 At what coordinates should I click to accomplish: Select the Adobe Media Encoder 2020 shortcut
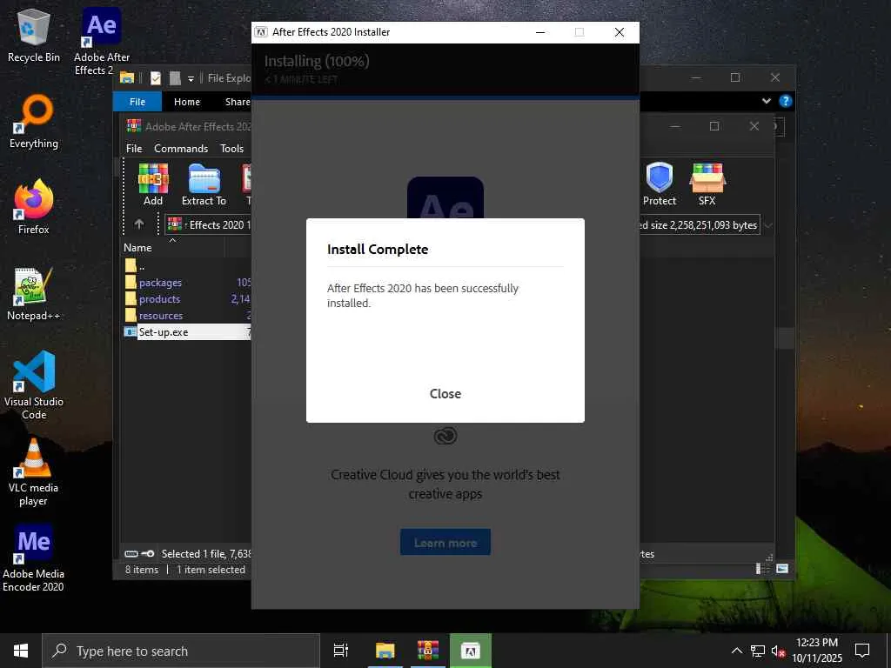34,558
